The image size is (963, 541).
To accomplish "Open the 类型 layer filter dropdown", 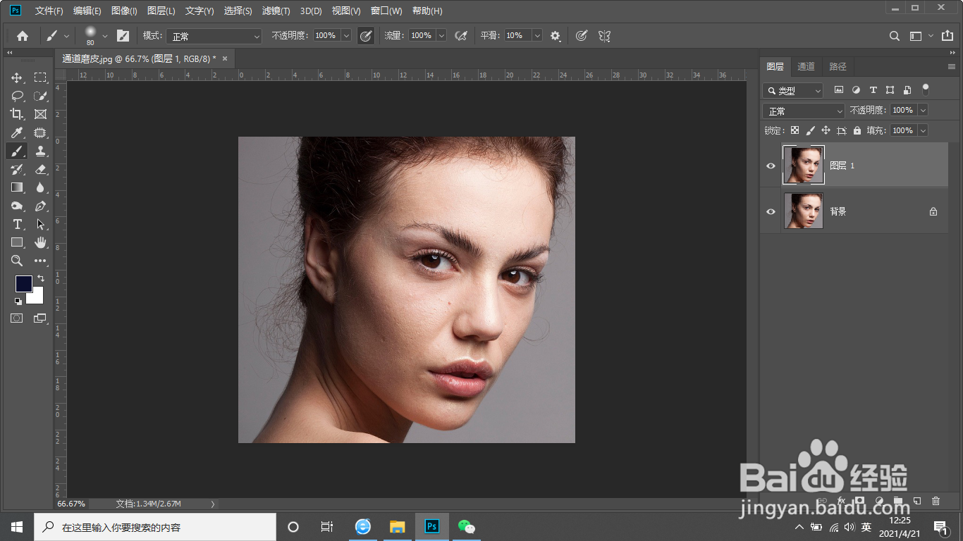I will 793,90.
